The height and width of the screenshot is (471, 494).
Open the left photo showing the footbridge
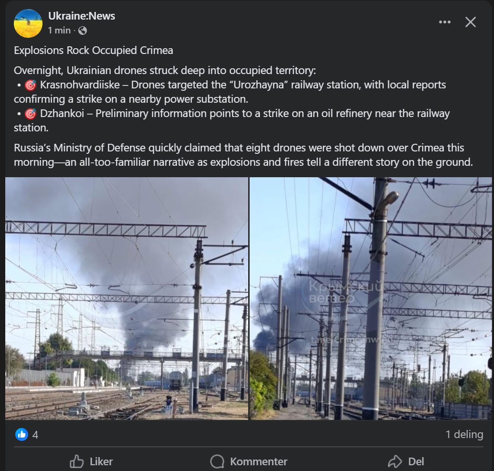126,298
